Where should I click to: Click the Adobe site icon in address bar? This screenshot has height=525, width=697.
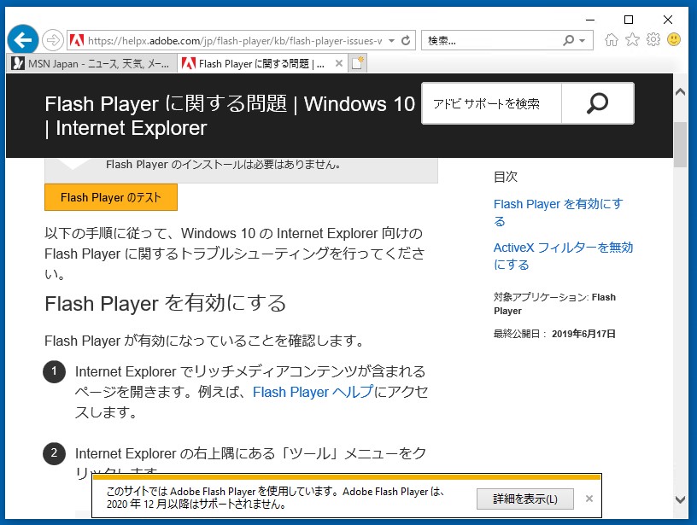point(77,41)
